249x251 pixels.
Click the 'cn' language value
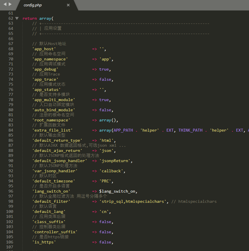pos(104,211)
